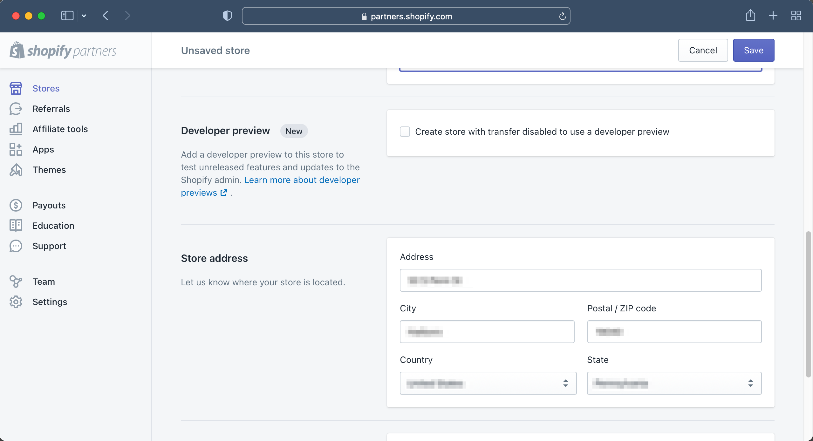This screenshot has width=813, height=441.
Task: Click the Unsaved store title
Action: click(215, 50)
